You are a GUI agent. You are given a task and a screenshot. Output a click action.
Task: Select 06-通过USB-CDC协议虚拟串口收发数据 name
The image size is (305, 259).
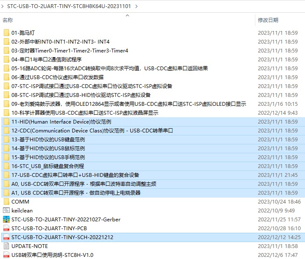[x=57, y=77]
